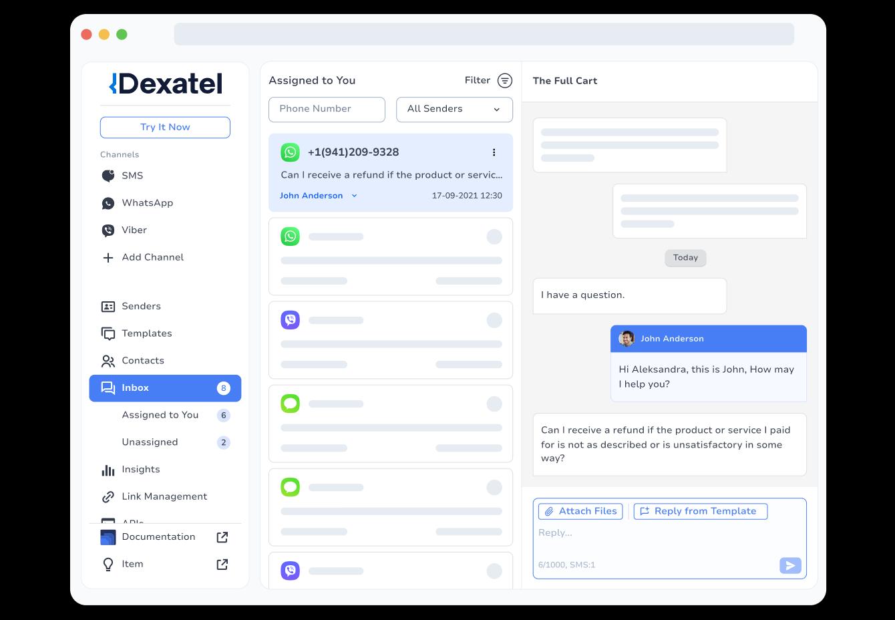Focus the Phone Number field
Image resolution: width=895 pixels, height=620 pixels.
(x=327, y=110)
